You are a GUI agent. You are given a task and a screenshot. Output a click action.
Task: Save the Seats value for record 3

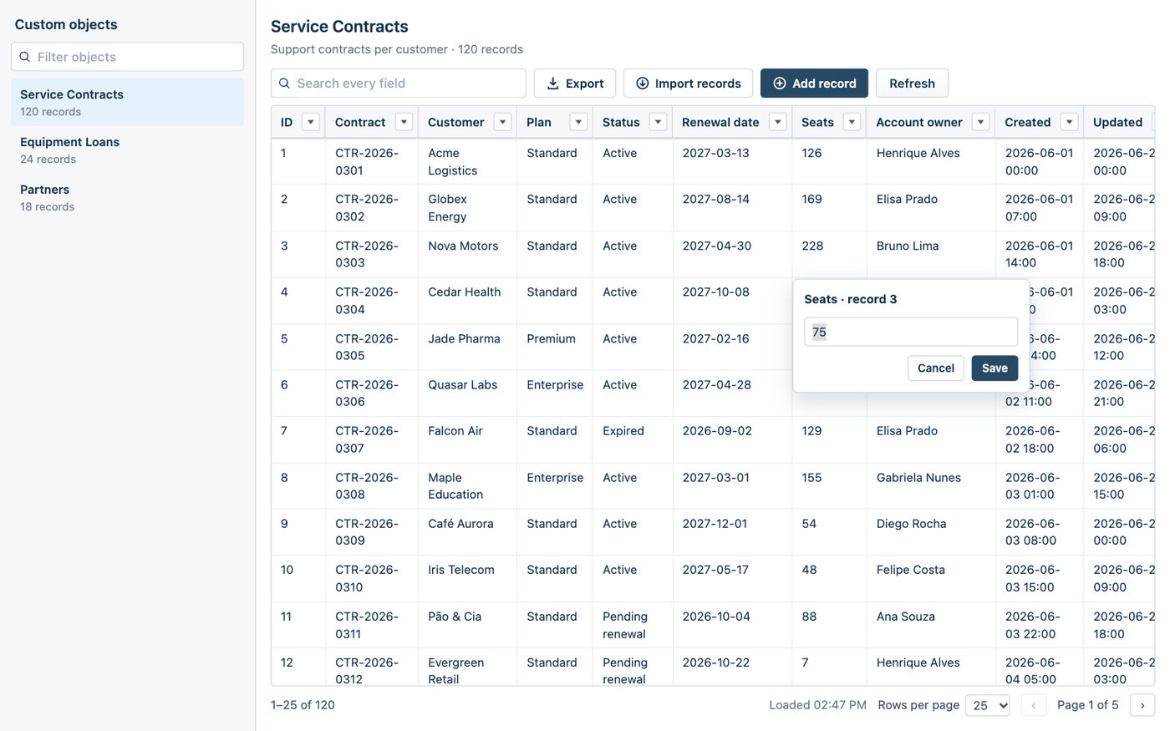pos(994,368)
